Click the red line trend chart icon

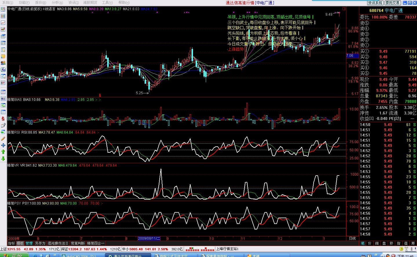click(3, 23)
